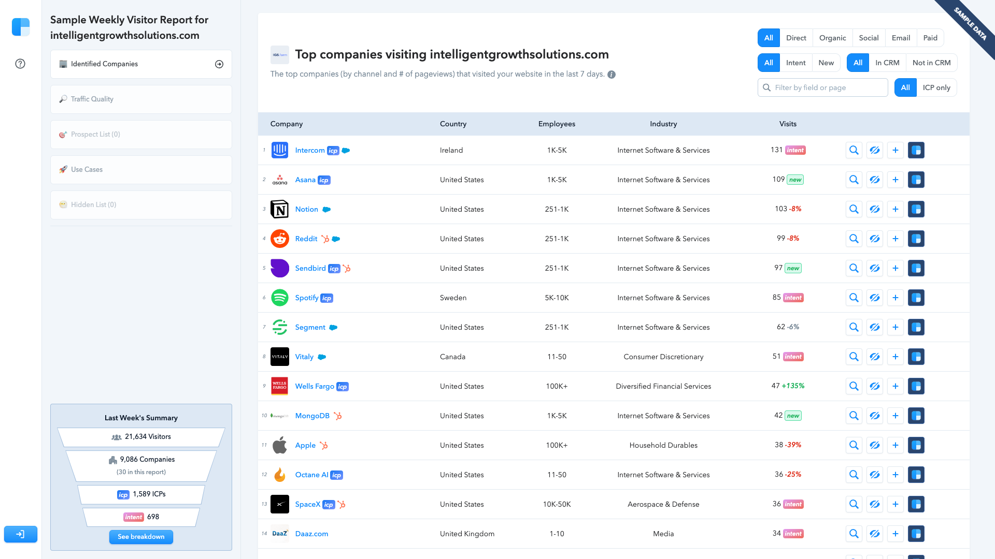Image resolution: width=995 pixels, height=559 pixels.
Task: Show companies Not in CRM
Action: point(931,63)
